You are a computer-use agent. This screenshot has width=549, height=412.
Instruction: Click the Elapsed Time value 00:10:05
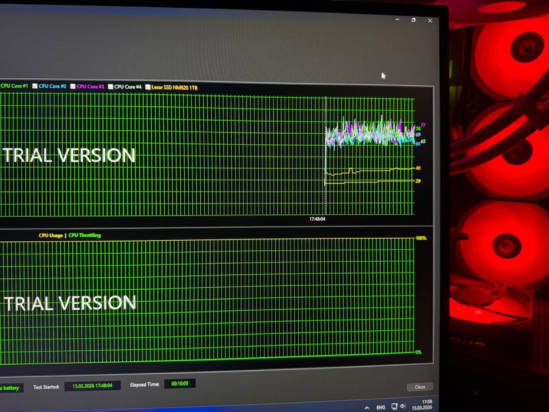179,384
